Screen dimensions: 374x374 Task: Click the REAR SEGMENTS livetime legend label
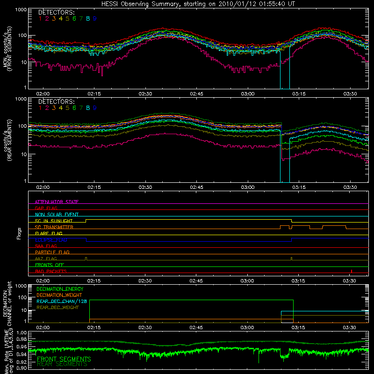pos(62,364)
